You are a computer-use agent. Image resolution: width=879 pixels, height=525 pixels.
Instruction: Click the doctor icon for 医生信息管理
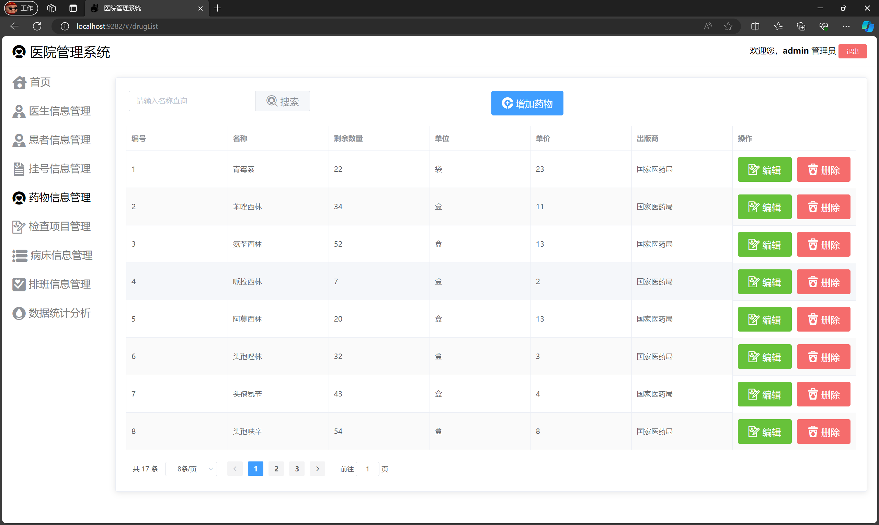pos(19,111)
